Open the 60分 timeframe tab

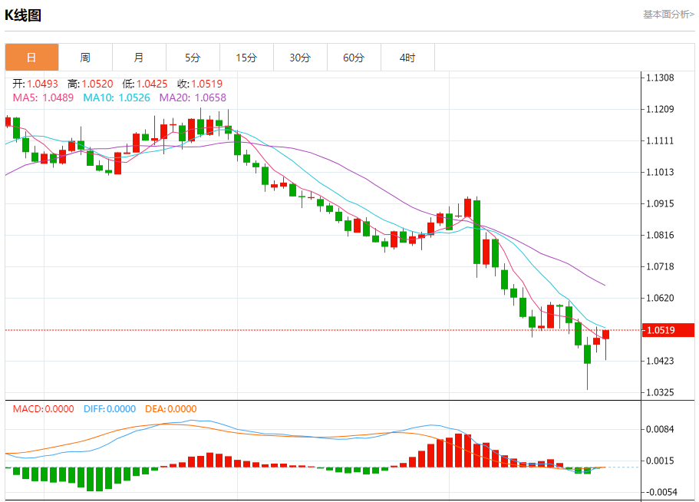(x=354, y=58)
